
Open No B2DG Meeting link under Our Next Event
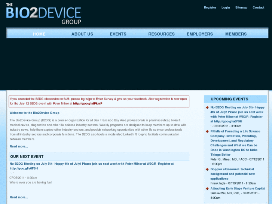[92, 166]
